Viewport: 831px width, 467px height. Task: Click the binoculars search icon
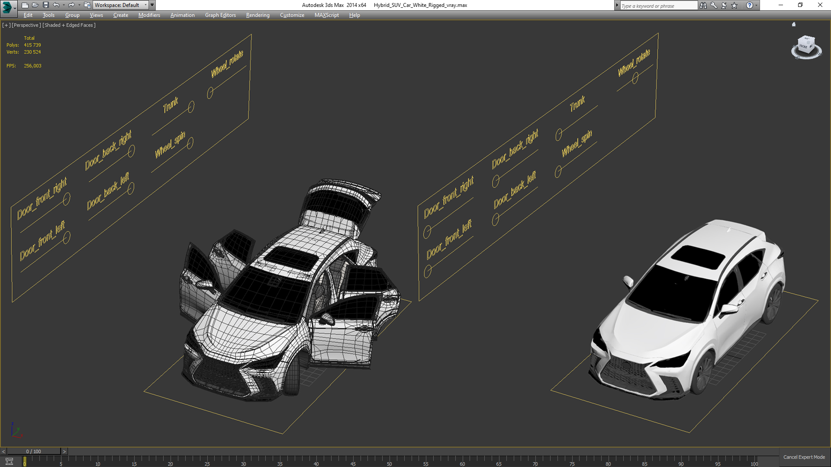[x=703, y=5]
